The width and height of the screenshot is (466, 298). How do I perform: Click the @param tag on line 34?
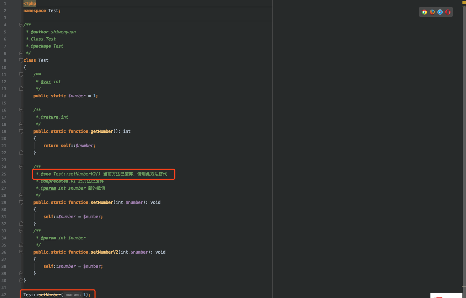pyautogui.click(x=48, y=238)
